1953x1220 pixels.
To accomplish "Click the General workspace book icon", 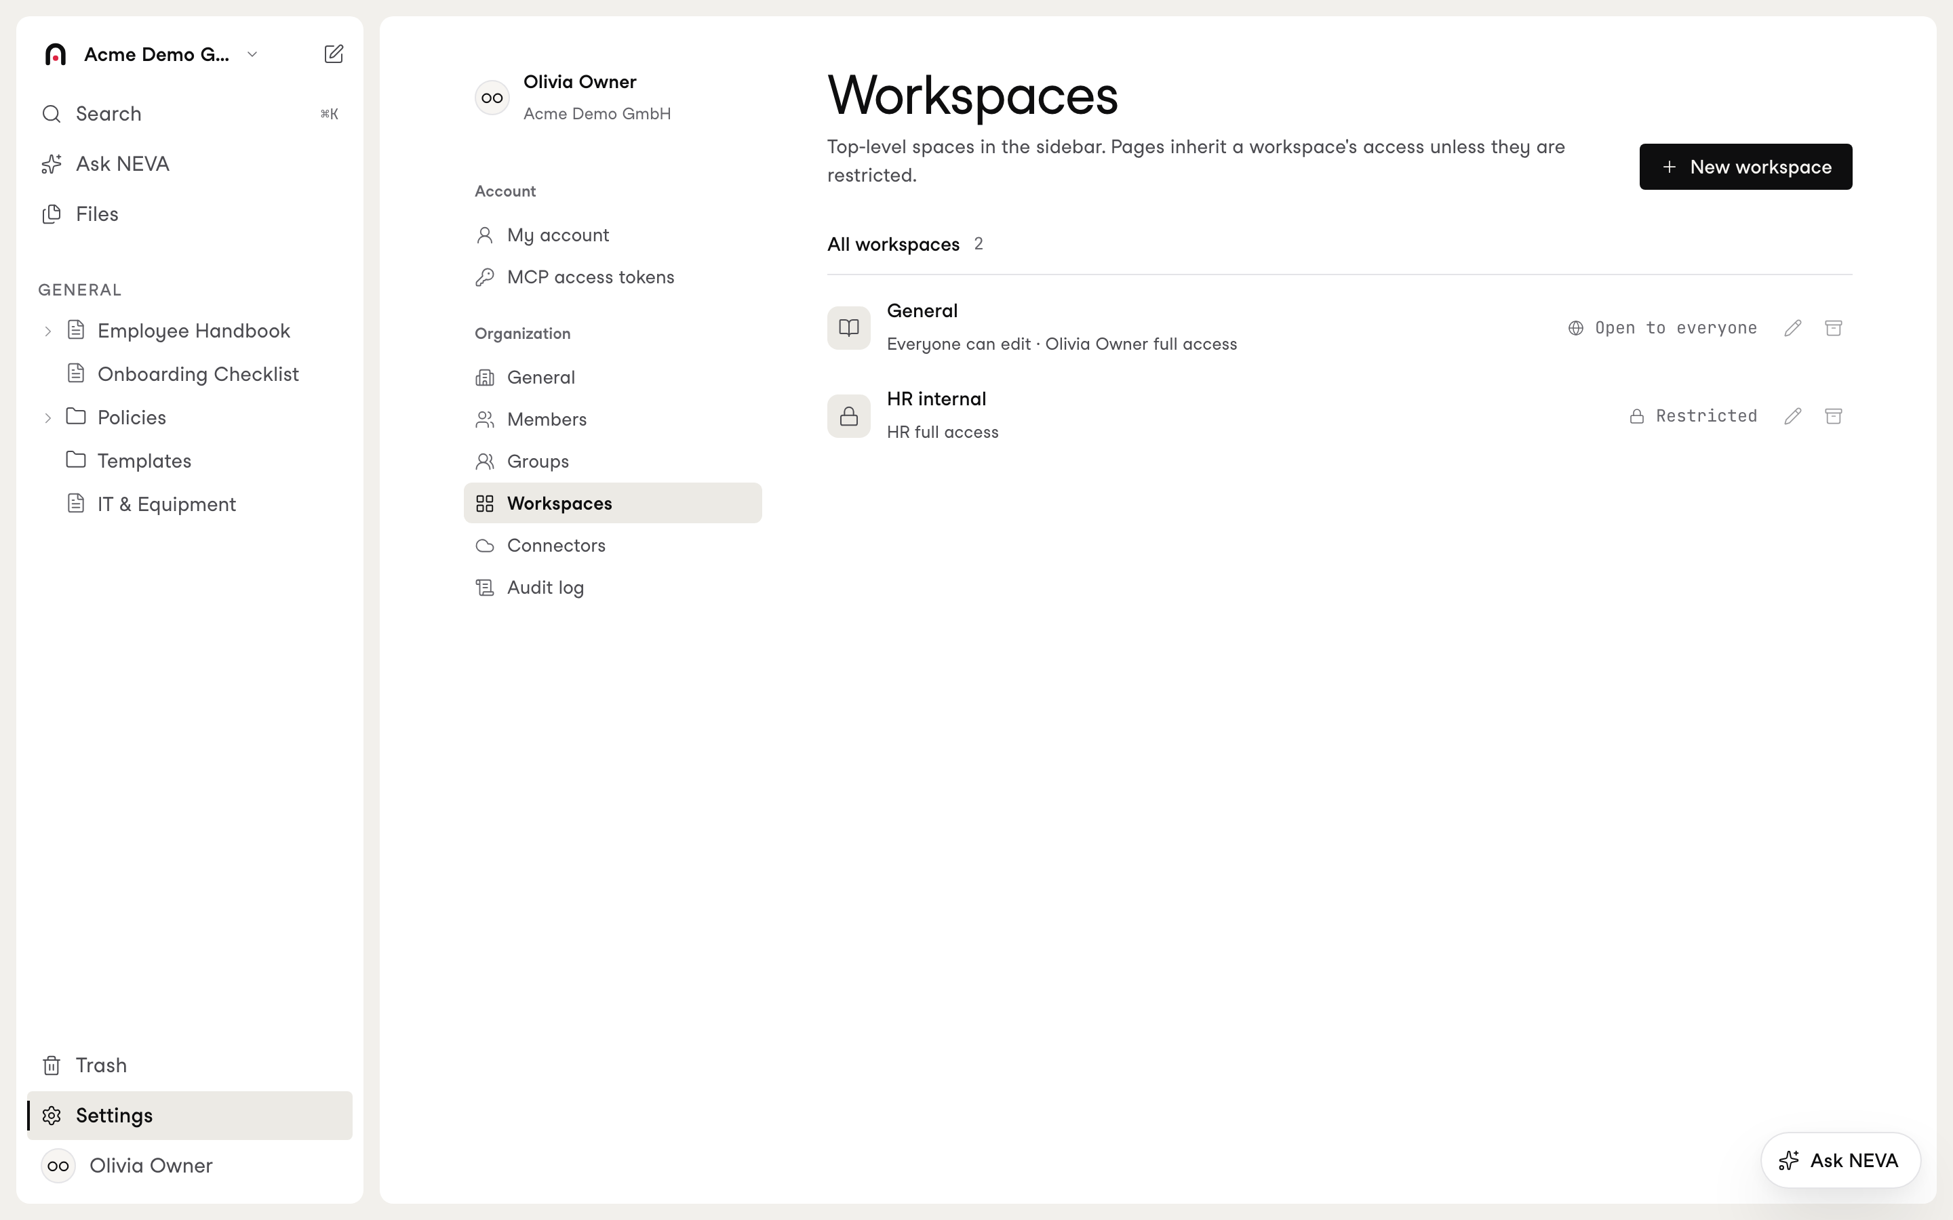I will tap(848, 327).
